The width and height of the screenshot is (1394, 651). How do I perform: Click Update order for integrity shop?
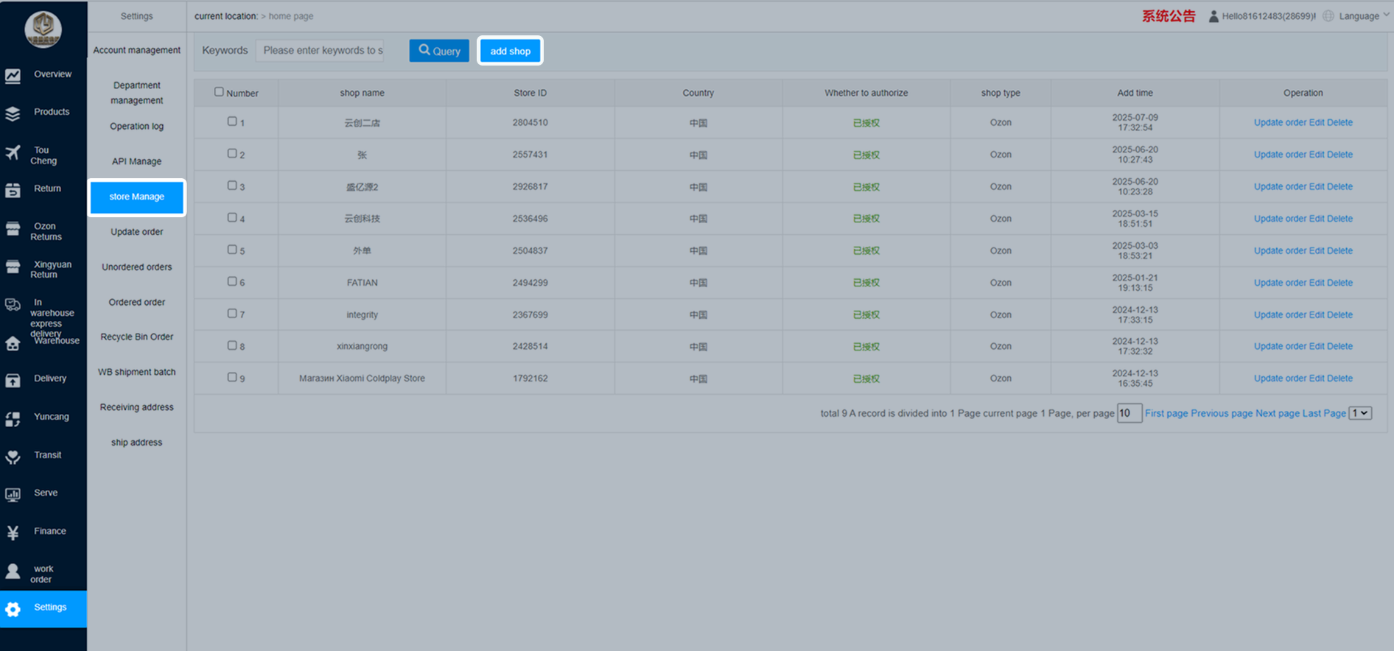tap(1280, 315)
